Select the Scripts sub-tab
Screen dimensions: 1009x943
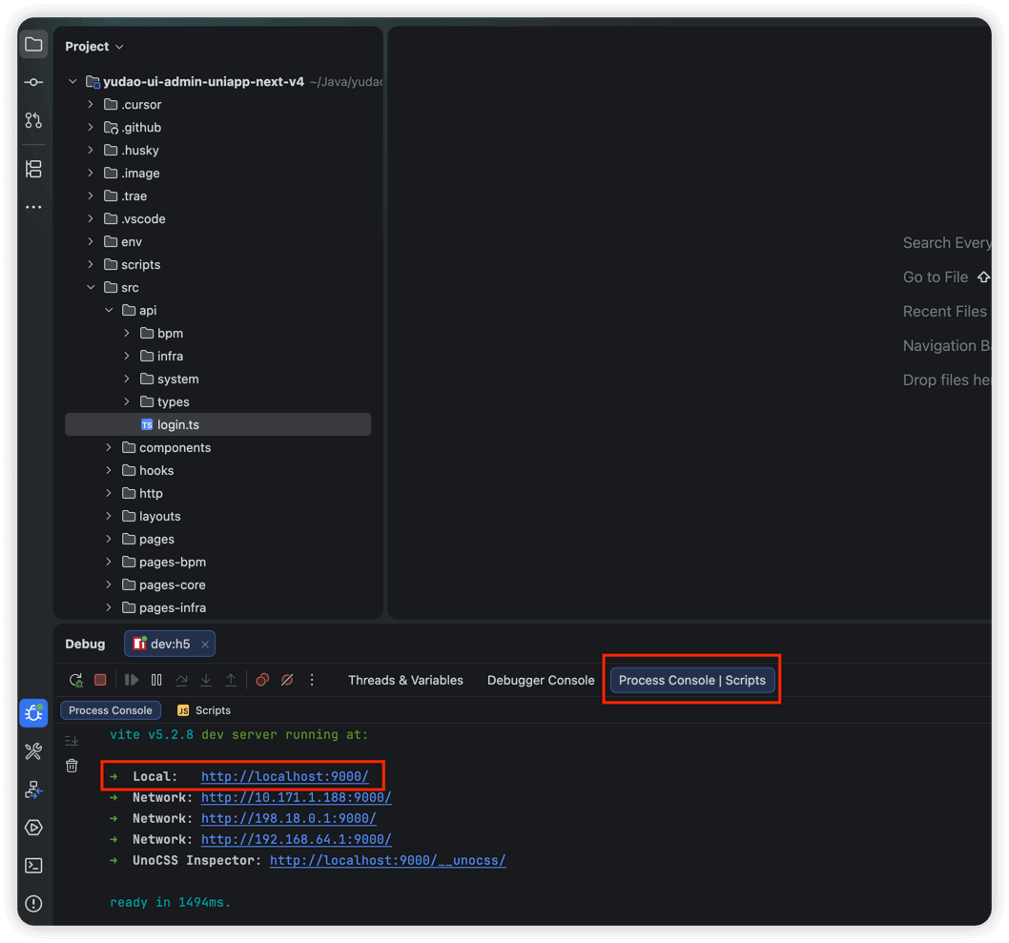coord(204,710)
